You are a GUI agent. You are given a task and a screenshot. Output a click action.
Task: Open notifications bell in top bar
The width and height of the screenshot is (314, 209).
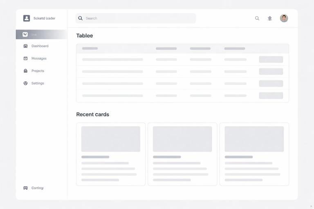(270, 18)
